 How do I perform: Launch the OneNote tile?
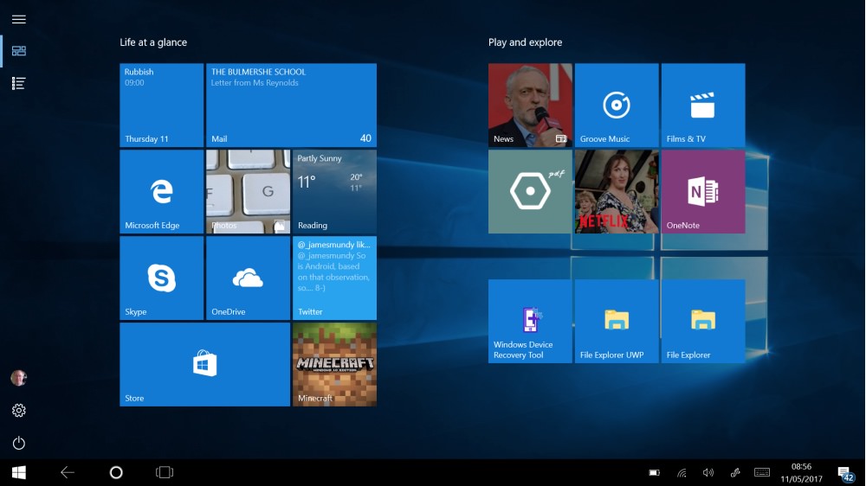[x=703, y=191]
